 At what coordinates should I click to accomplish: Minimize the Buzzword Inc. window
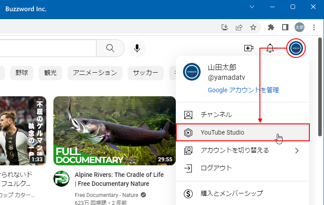point(272,7)
